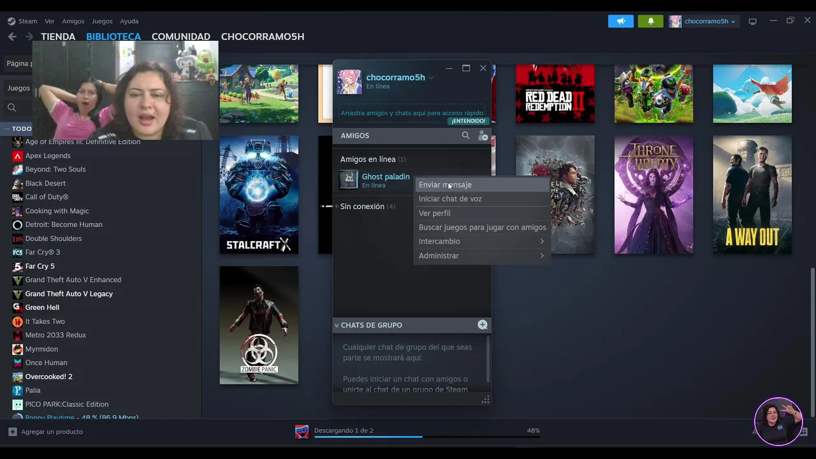816x459 pixels.
Task: Switch to the COMUNIDAD tab
Action: click(x=181, y=36)
